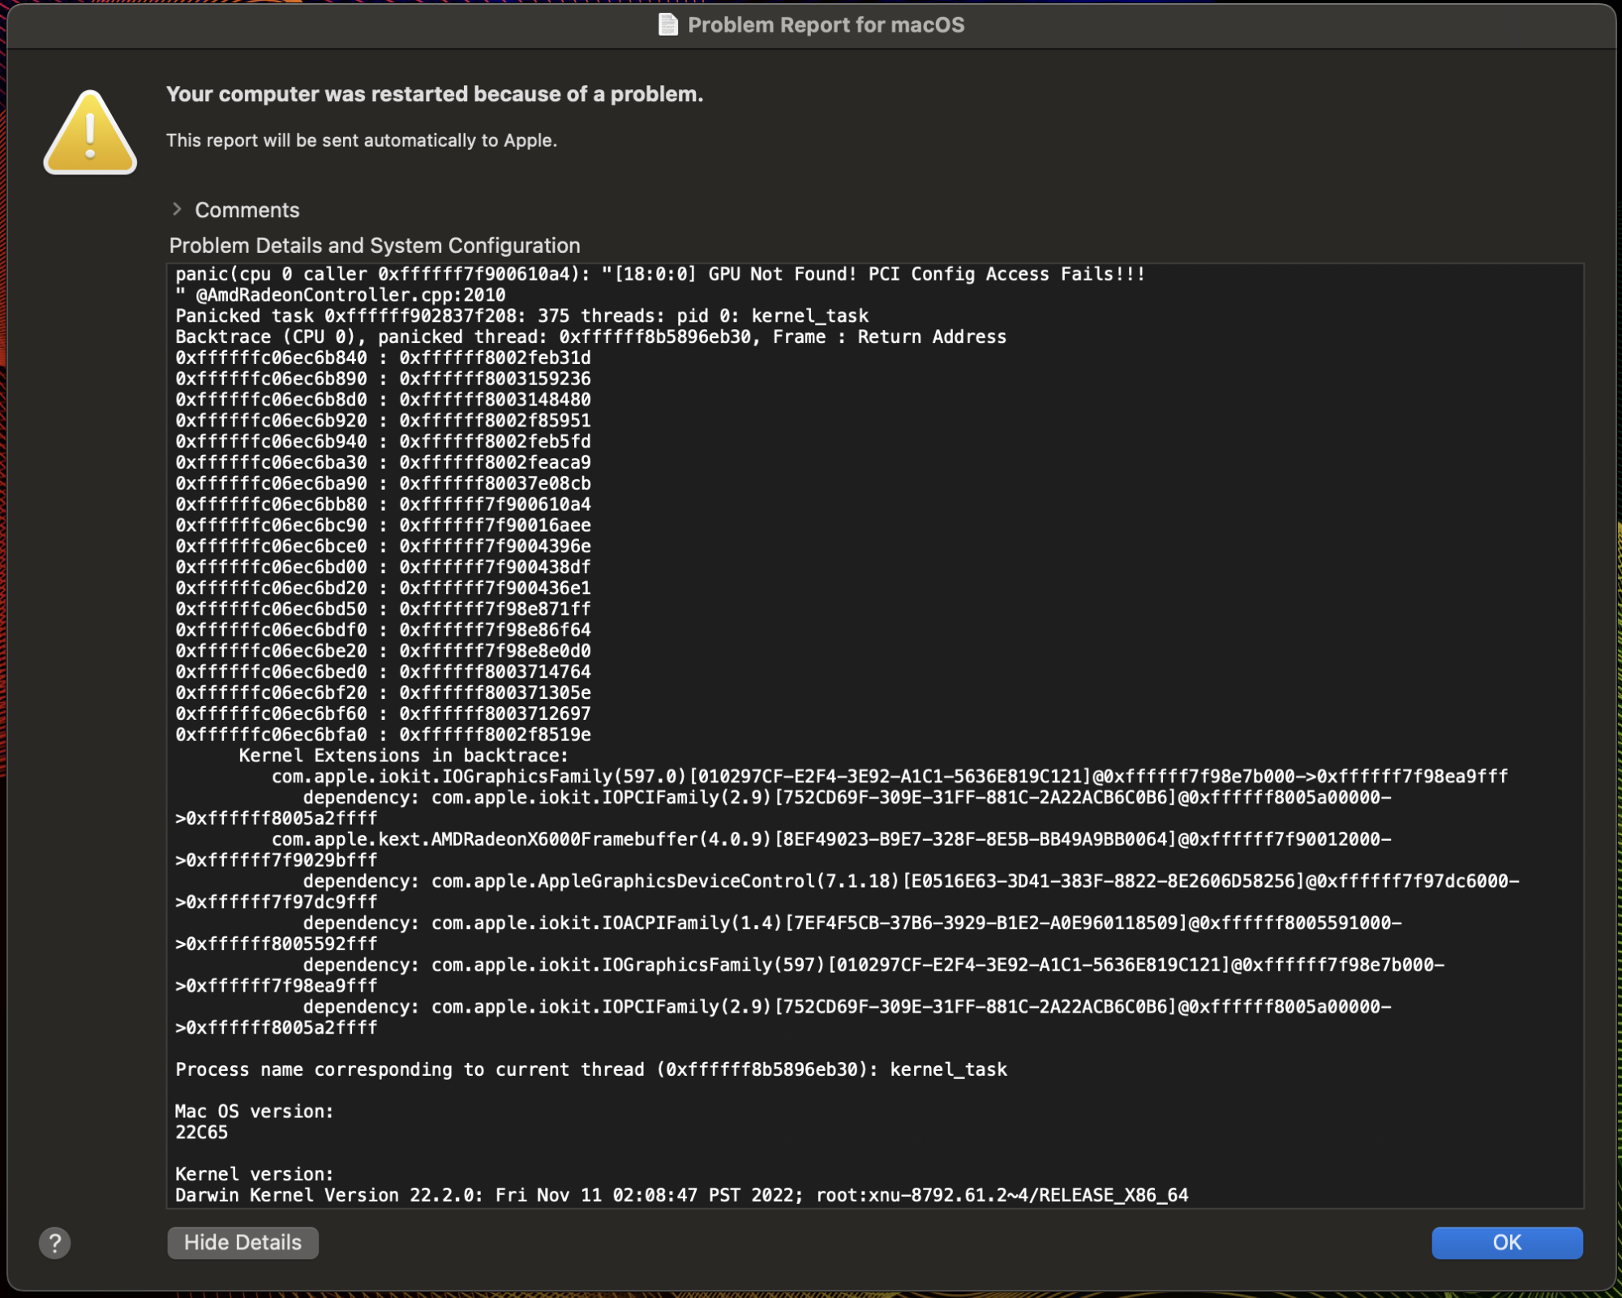Click the 'Panicked task' line in report
This screenshot has height=1298, width=1622.
coord(521,316)
